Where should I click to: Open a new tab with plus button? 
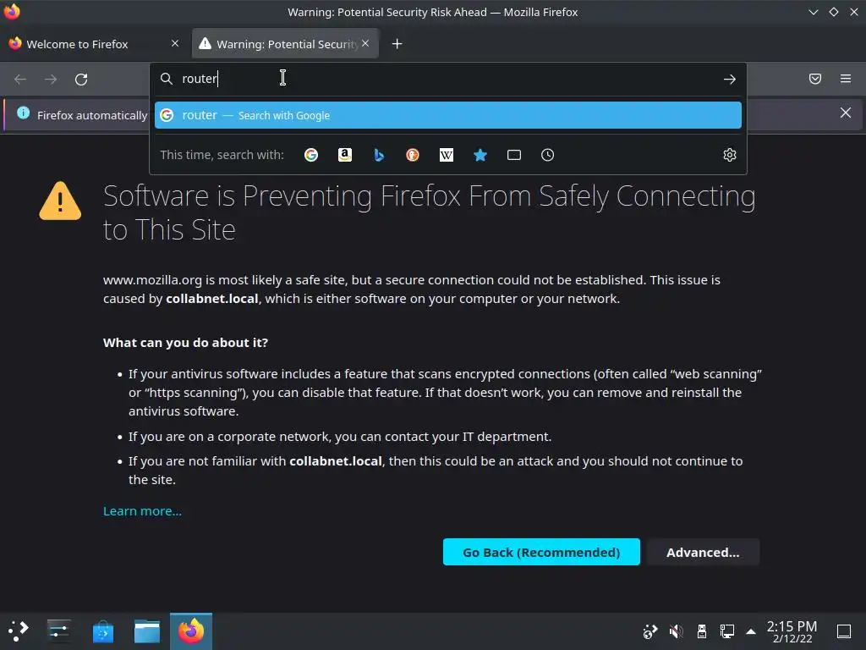point(397,44)
